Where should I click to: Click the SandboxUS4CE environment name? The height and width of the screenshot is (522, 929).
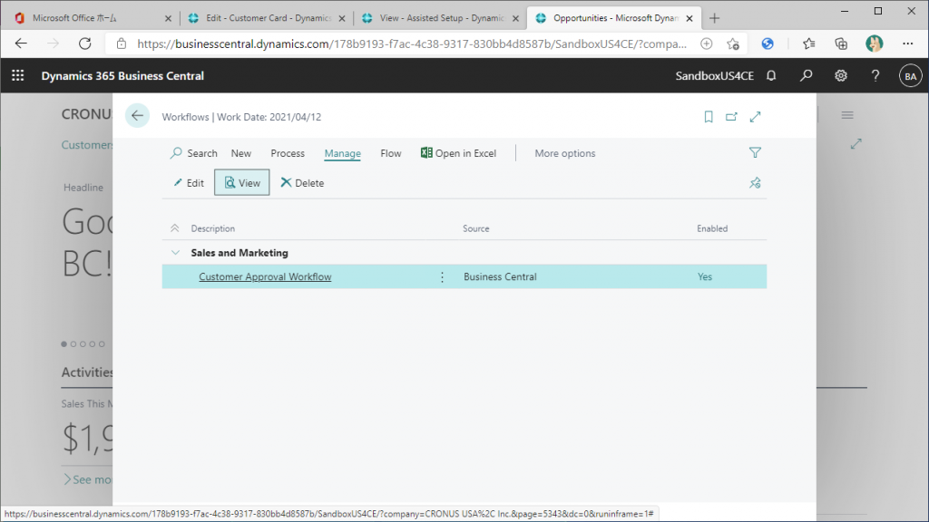(715, 76)
